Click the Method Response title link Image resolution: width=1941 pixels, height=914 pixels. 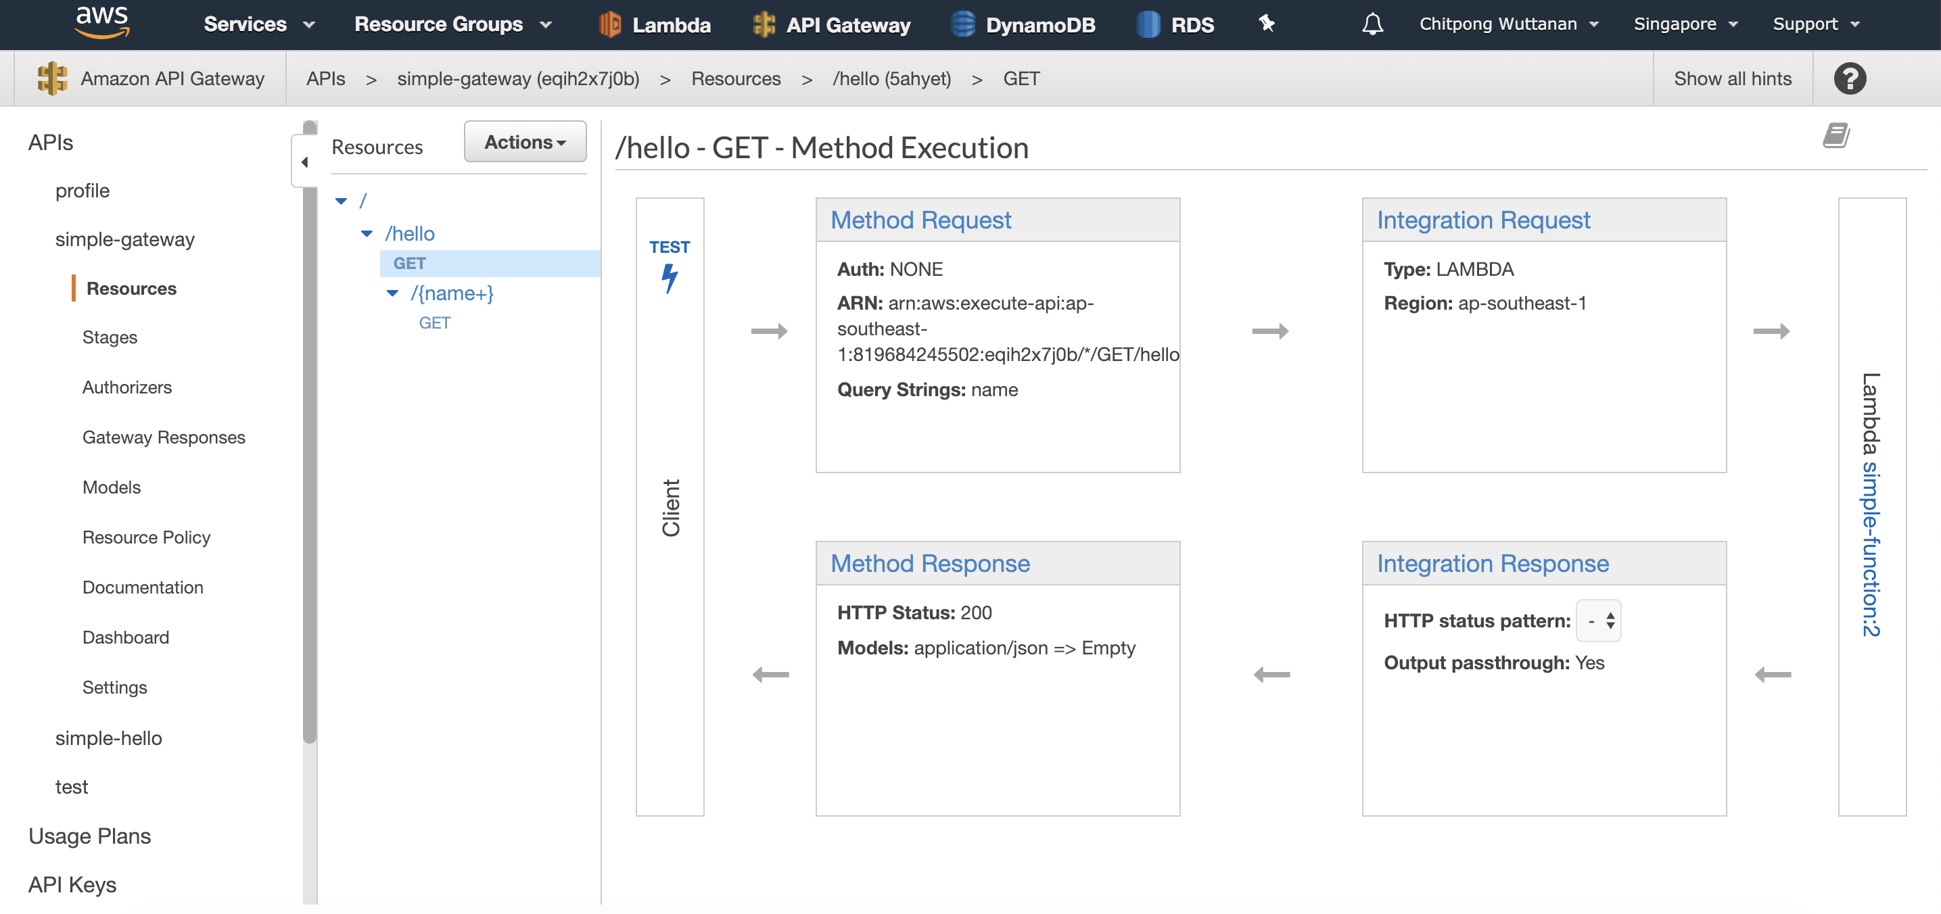click(930, 563)
